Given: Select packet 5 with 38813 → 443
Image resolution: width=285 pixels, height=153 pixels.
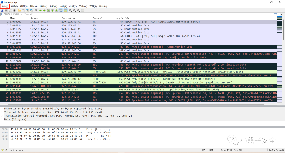Looking at the screenshot, I should coord(139,36).
